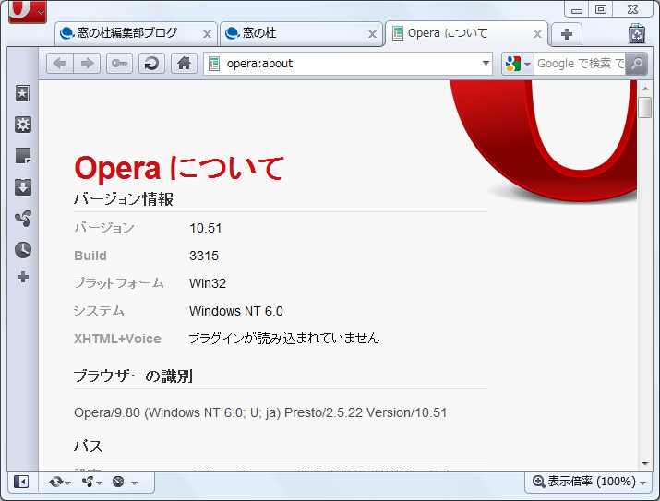Click the page icon in the address bar
660x501 pixels.
pyautogui.click(x=214, y=64)
